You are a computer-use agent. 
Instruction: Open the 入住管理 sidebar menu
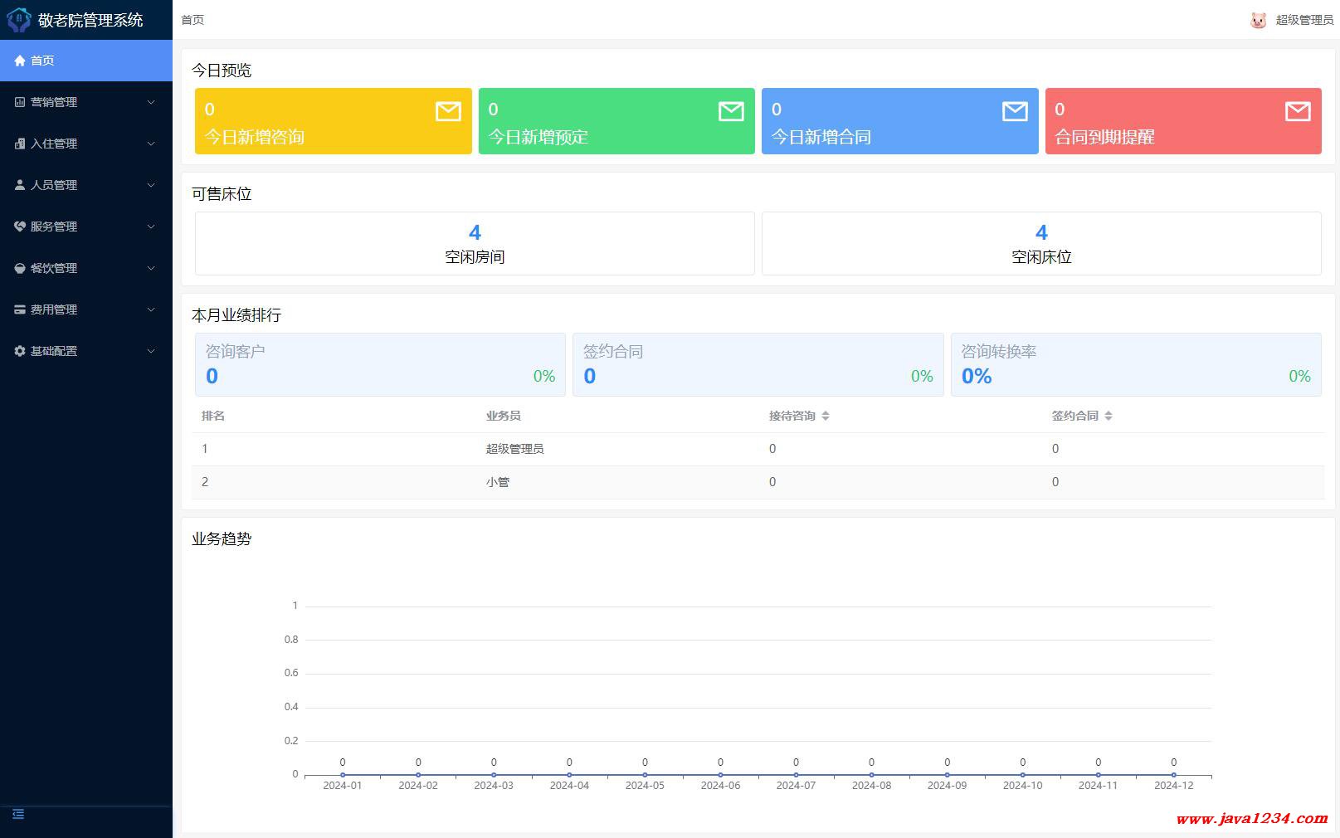click(86, 144)
